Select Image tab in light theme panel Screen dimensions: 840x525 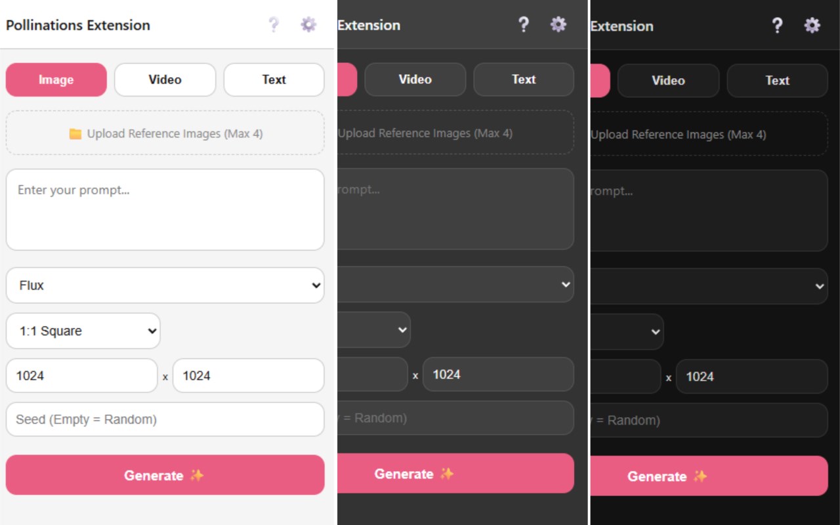coord(56,80)
